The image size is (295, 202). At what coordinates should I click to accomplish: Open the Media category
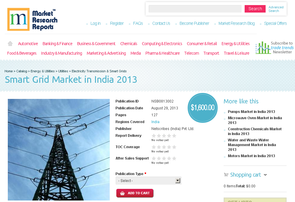(136, 53)
